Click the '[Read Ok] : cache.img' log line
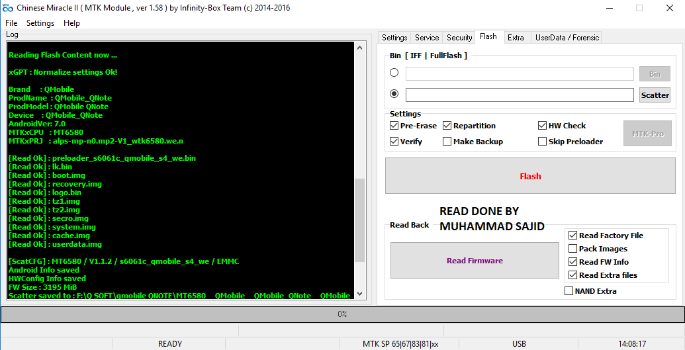The image size is (685, 350). 49,236
